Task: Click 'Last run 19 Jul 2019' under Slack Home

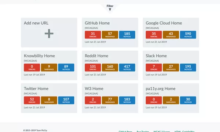Action: (x=156, y=75)
